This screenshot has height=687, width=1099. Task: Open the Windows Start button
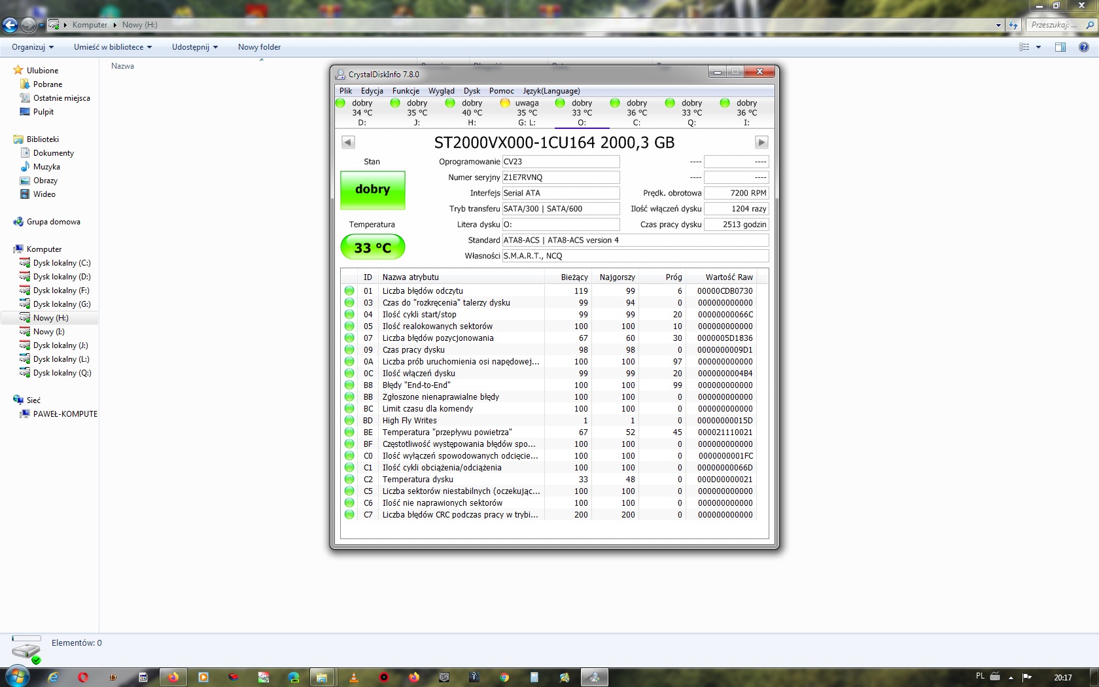(17, 677)
